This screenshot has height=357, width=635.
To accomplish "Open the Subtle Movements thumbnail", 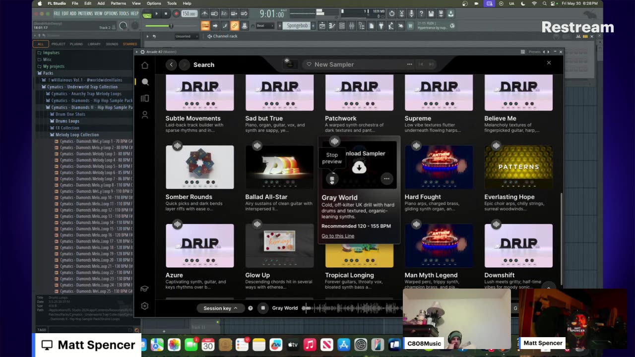I will [x=199, y=93].
